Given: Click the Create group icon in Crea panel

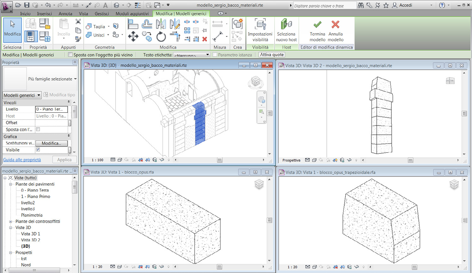Looking at the screenshot, I should tap(237, 24).
